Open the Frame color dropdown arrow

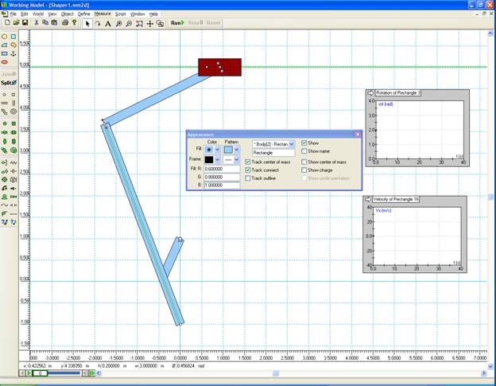pos(218,160)
